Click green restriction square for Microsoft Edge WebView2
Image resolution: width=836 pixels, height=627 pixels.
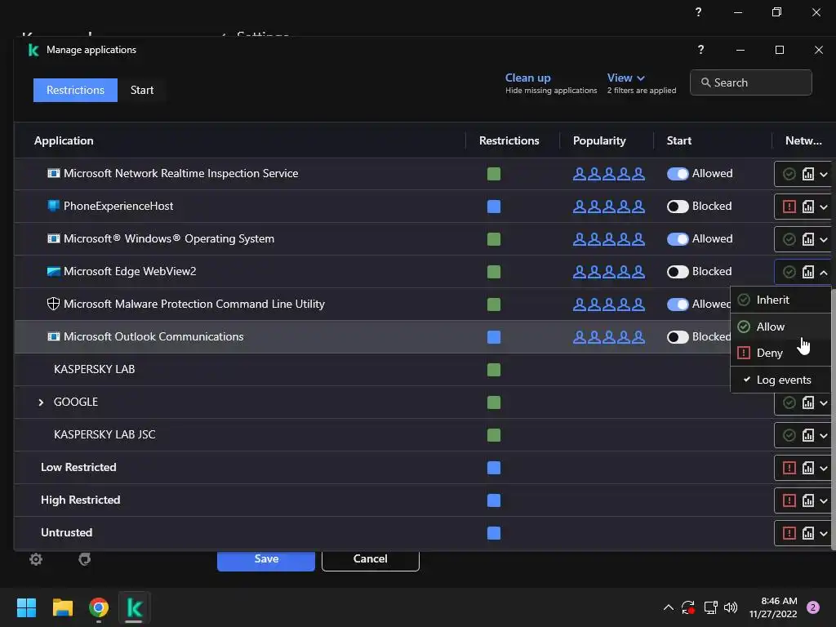[x=494, y=272]
